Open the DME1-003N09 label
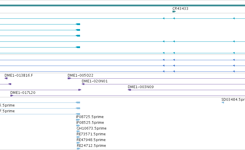The image size is (245, 150). [x=141, y=87]
